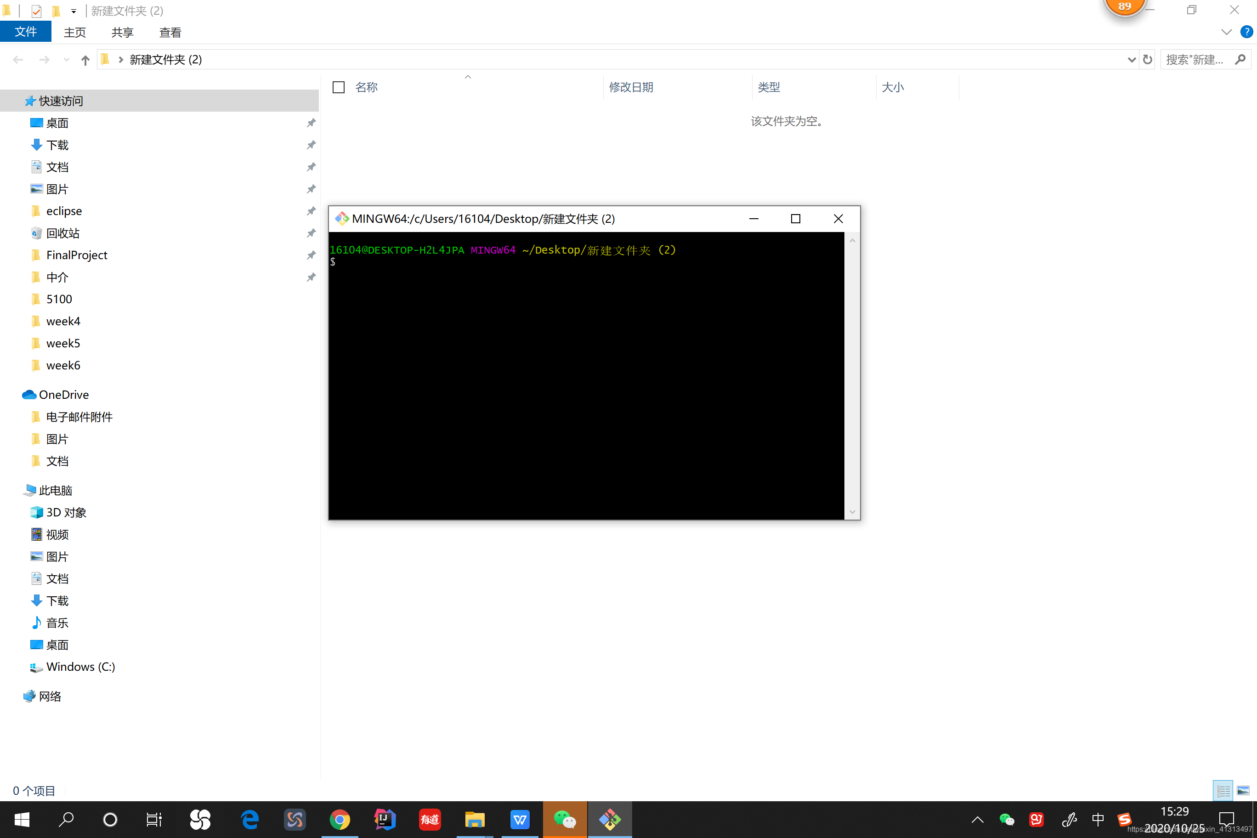Open Youdao dictionary from taskbar
The width and height of the screenshot is (1257, 838).
point(430,819)
